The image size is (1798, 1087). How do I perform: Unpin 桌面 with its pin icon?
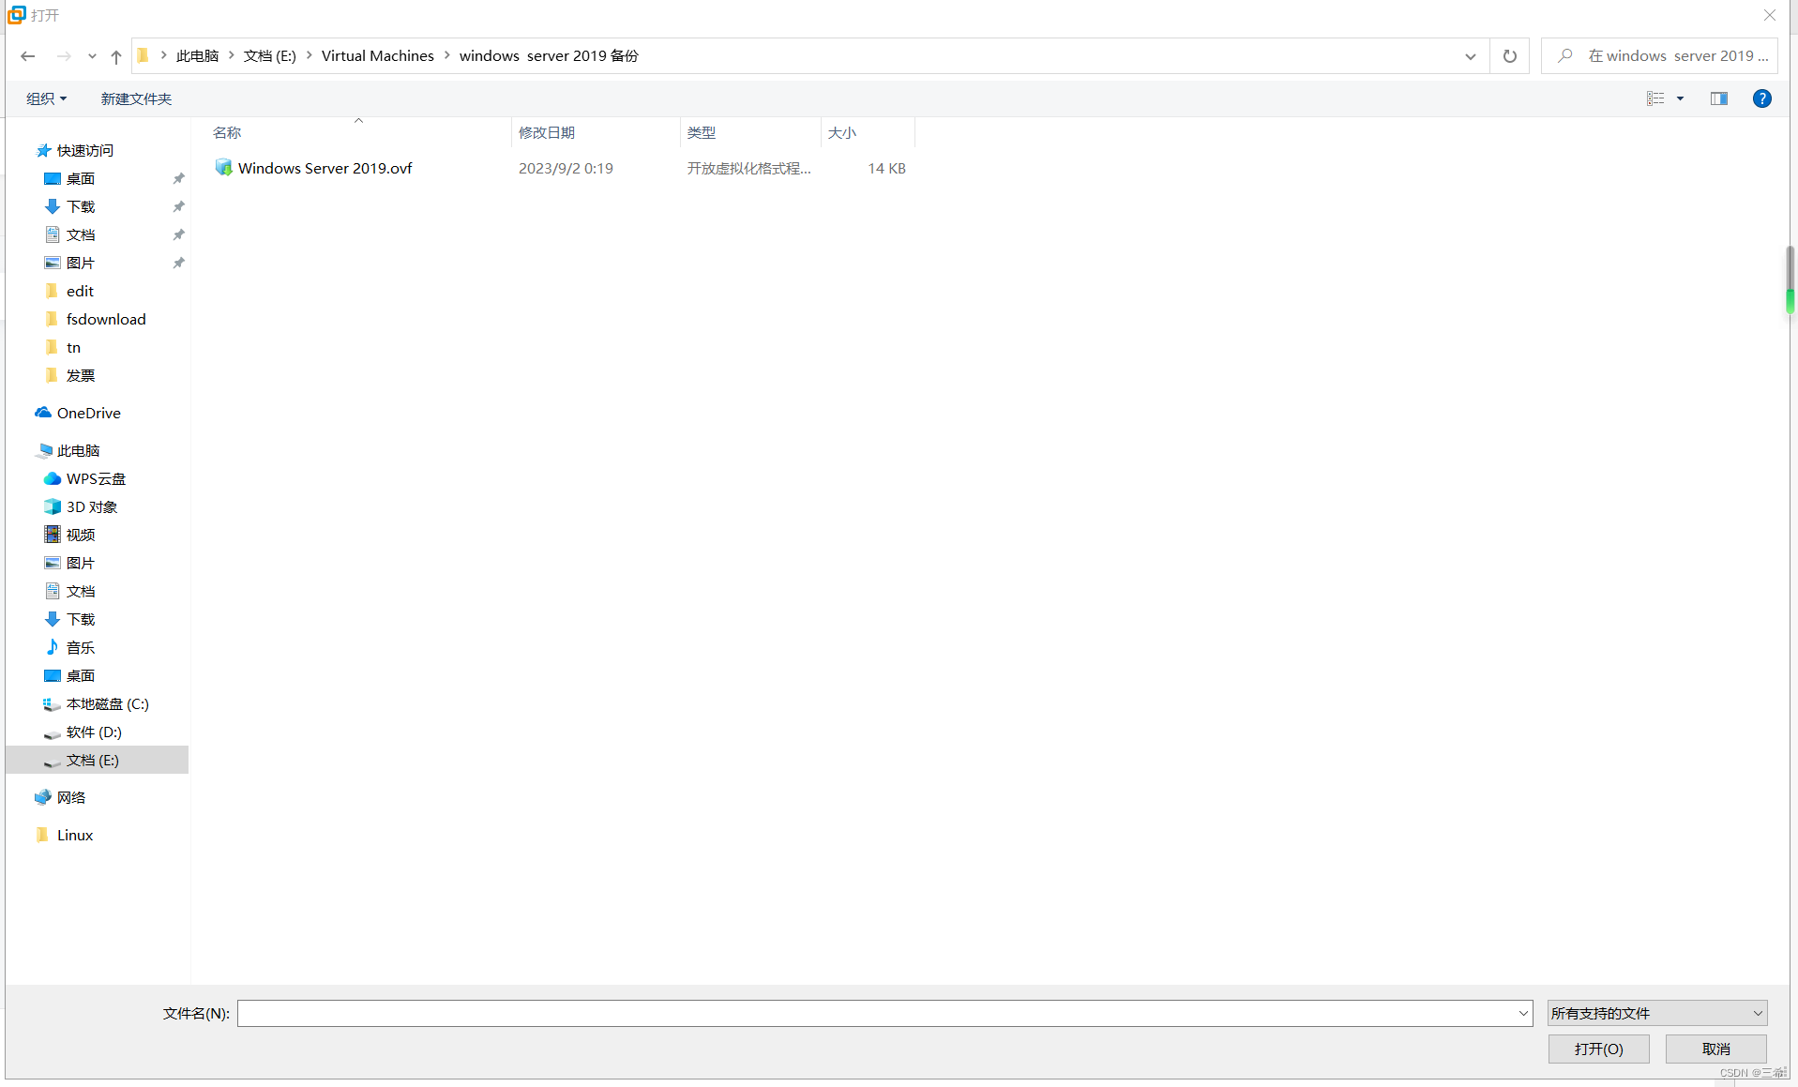tap(178, 178)
